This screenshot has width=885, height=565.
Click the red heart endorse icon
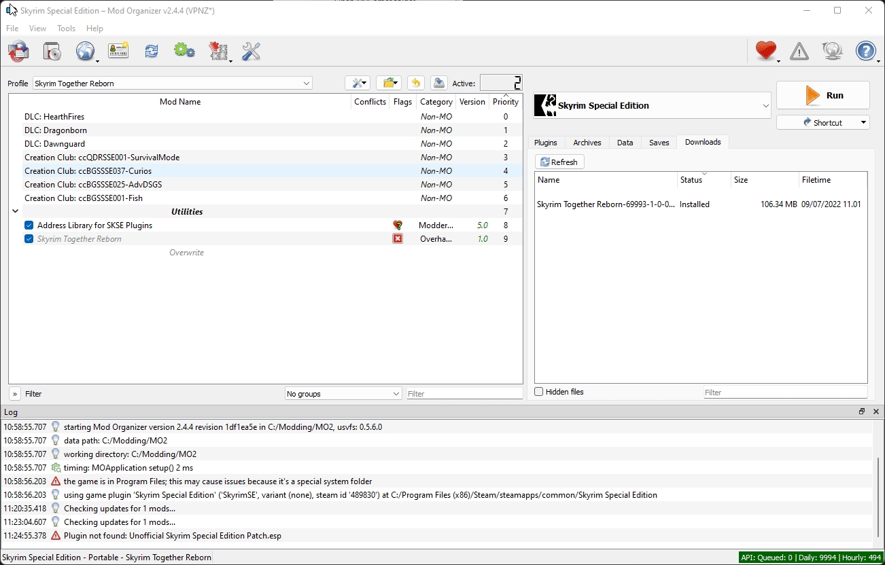765,51
